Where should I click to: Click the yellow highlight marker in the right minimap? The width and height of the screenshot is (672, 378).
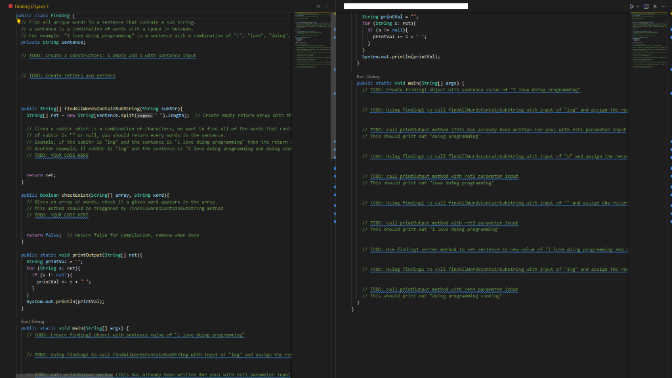tap(671, 14)
